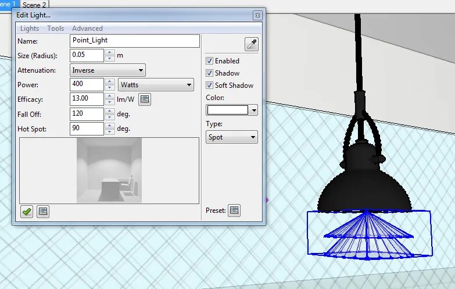Decrease Fall Off with the down arrow
This screenshot has width=455, height=289.
point(110,117)
